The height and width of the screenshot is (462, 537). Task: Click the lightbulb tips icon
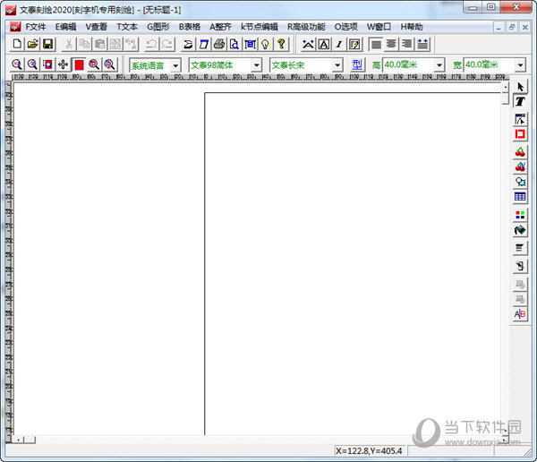pyautogui.click(x=266, y=44)
